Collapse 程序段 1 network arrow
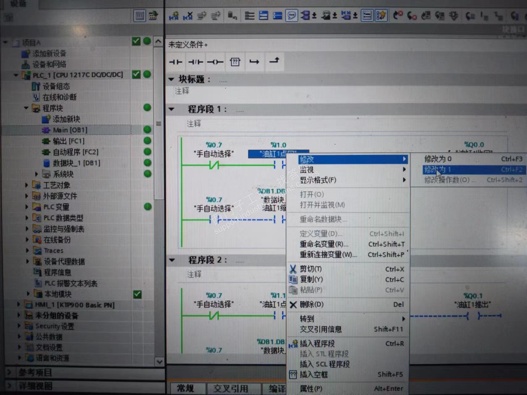The height and width of the screenshot is (395, 527). [172, 109]
